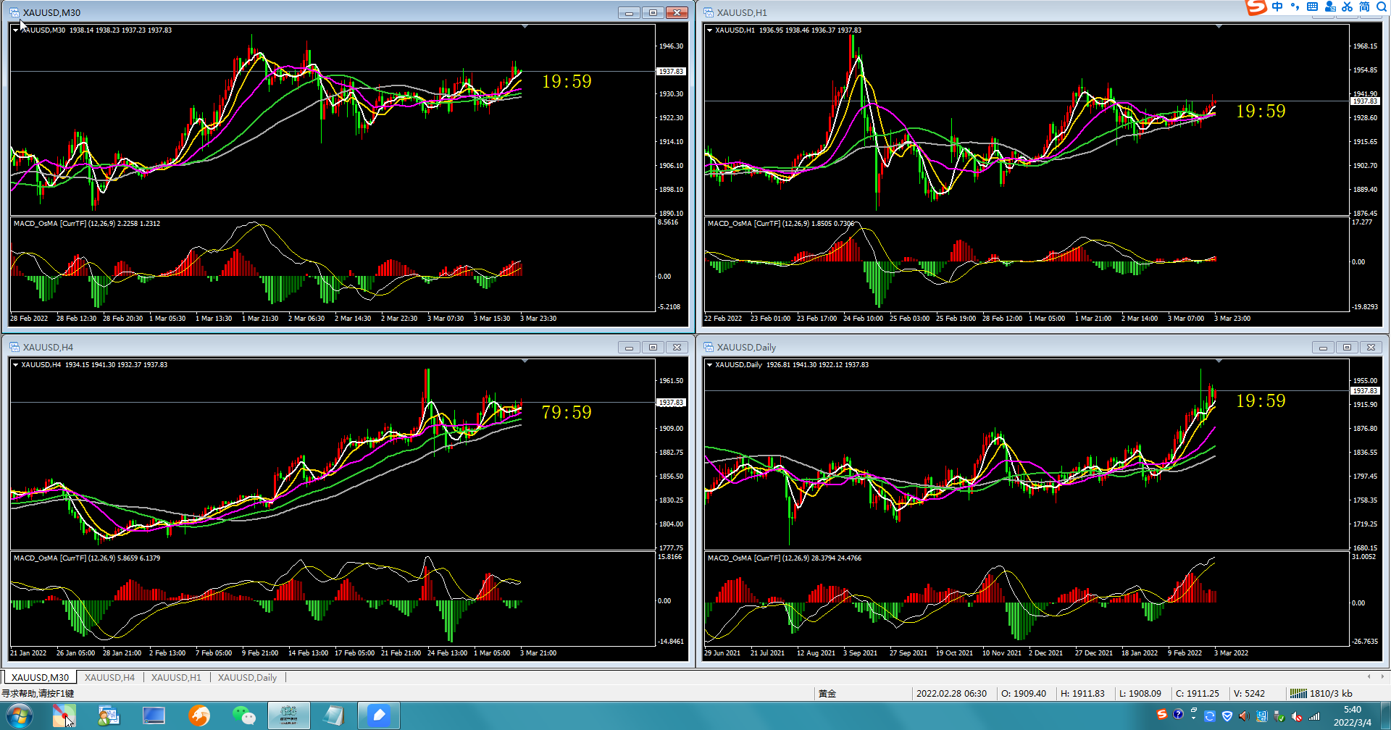Viewport: 1391px width, 730px height.
Task: Click the XAUUSD,H1 window title icon
Action: pos(709,12)
